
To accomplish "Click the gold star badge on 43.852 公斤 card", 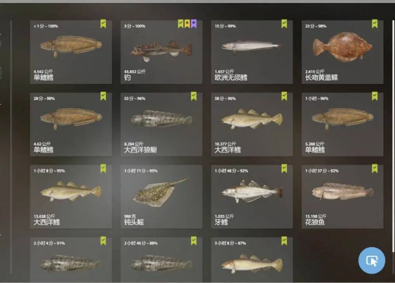I will pyautogui.click(x=187, y=24).
